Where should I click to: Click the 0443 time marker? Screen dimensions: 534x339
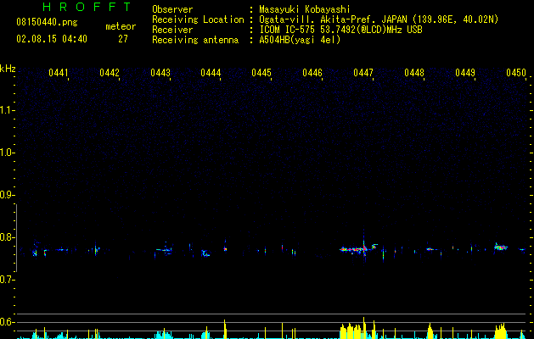coord(160,73)
